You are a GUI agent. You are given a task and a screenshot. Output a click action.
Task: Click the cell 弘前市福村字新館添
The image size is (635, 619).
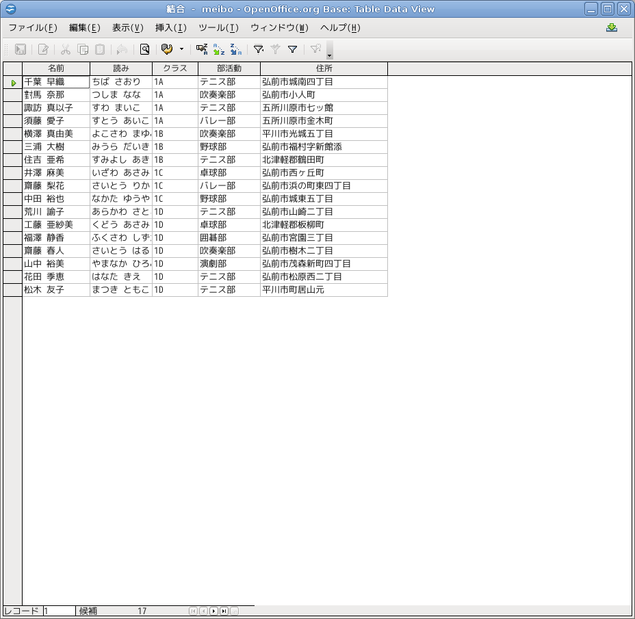coord(324,147)
